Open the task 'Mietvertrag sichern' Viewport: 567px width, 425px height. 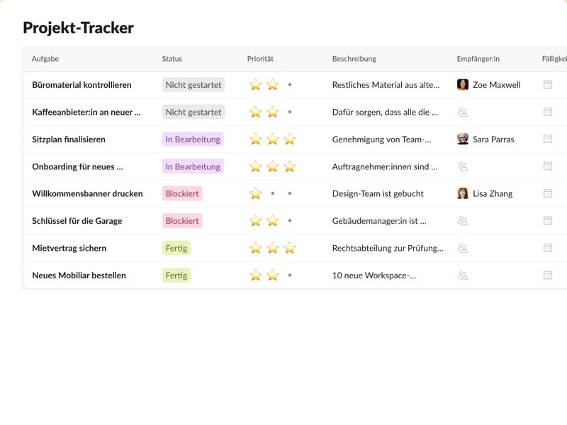[x=69, y=248]
